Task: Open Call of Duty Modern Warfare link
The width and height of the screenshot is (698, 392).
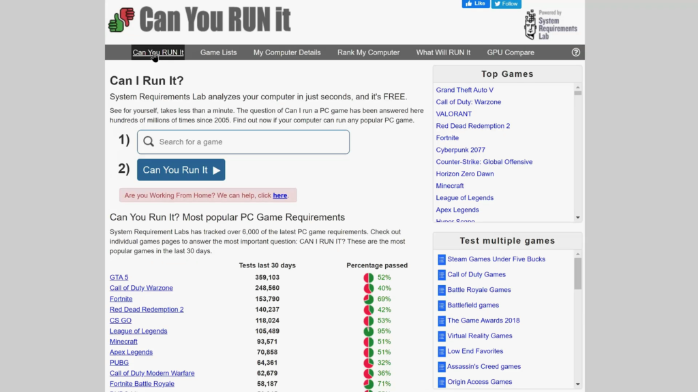Action: pos(152,374)
